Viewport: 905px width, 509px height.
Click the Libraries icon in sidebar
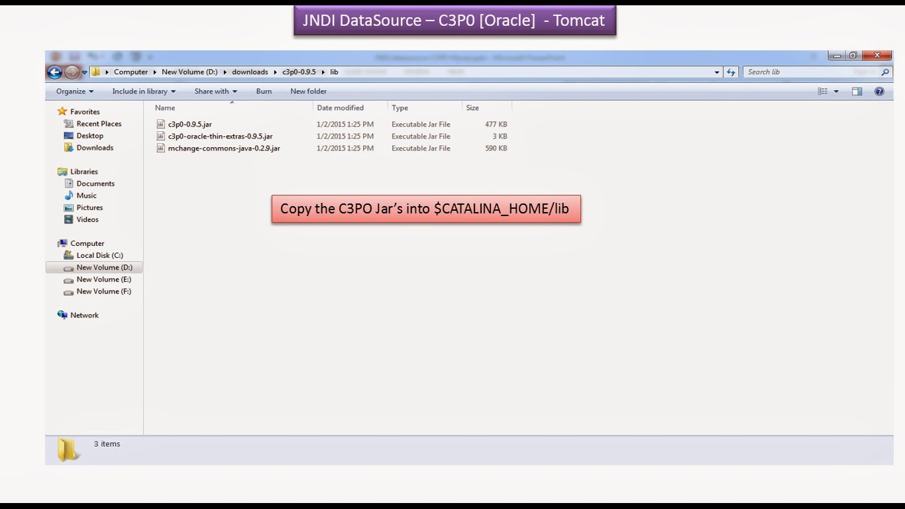point(62,172)
